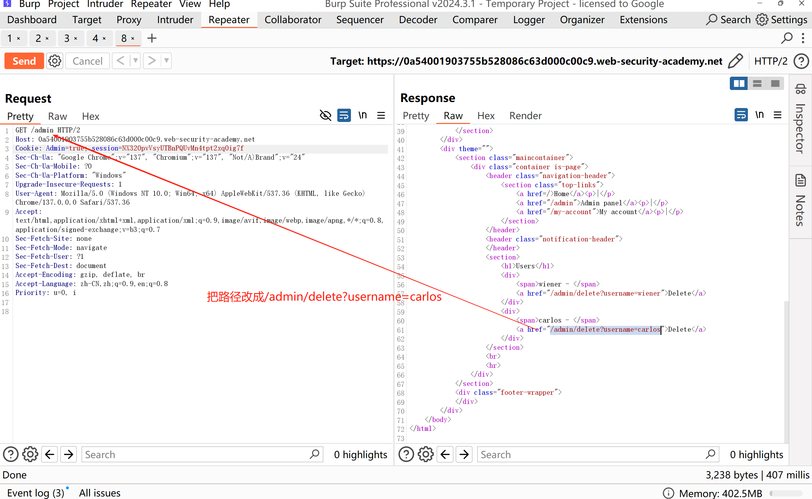Click the response Search input field
The width and height of the screenshot is (812, 499).
point(591,454)
